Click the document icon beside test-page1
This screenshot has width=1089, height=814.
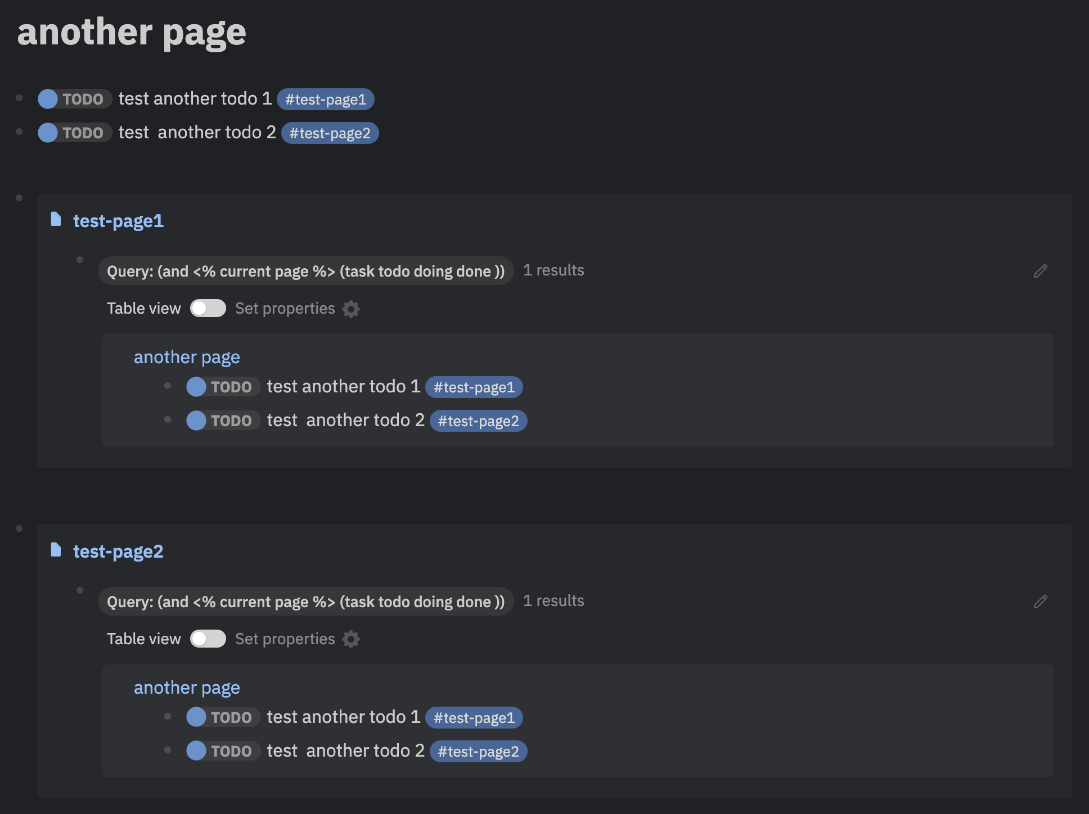tap(57, 220)
